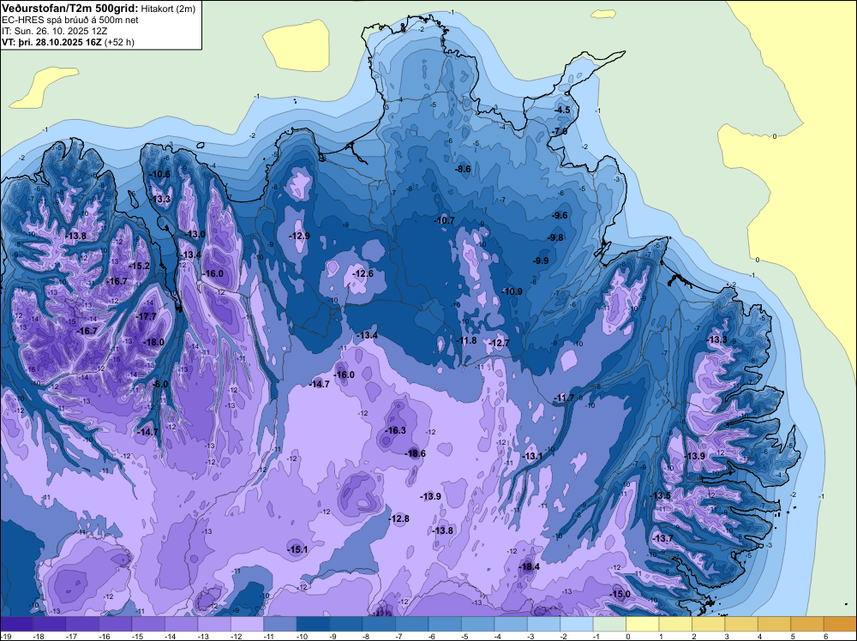Click the 'IT: Sun. 26. 10. 2025 12Z' line
The image size is (857, 641).
coord(55,31)
